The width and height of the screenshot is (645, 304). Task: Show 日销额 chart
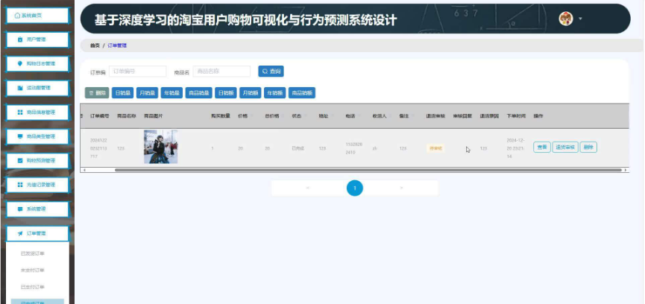point(226,93)
